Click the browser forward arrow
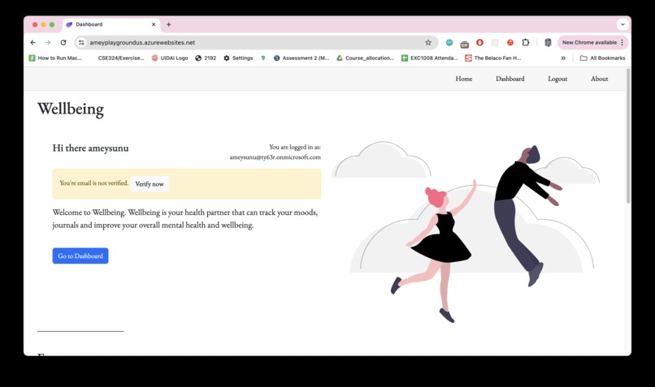This screenshot has width=655, height=387. point(48,42)
